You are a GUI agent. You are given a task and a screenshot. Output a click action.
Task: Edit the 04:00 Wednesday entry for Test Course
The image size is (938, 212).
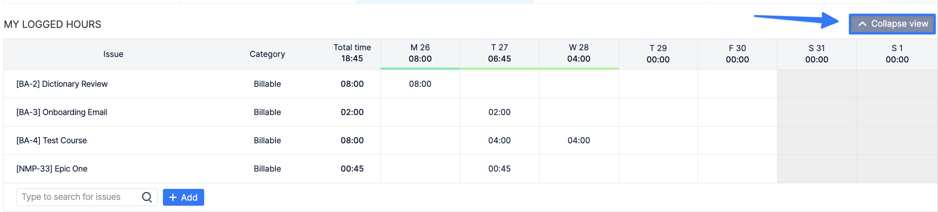coord(578,141)
